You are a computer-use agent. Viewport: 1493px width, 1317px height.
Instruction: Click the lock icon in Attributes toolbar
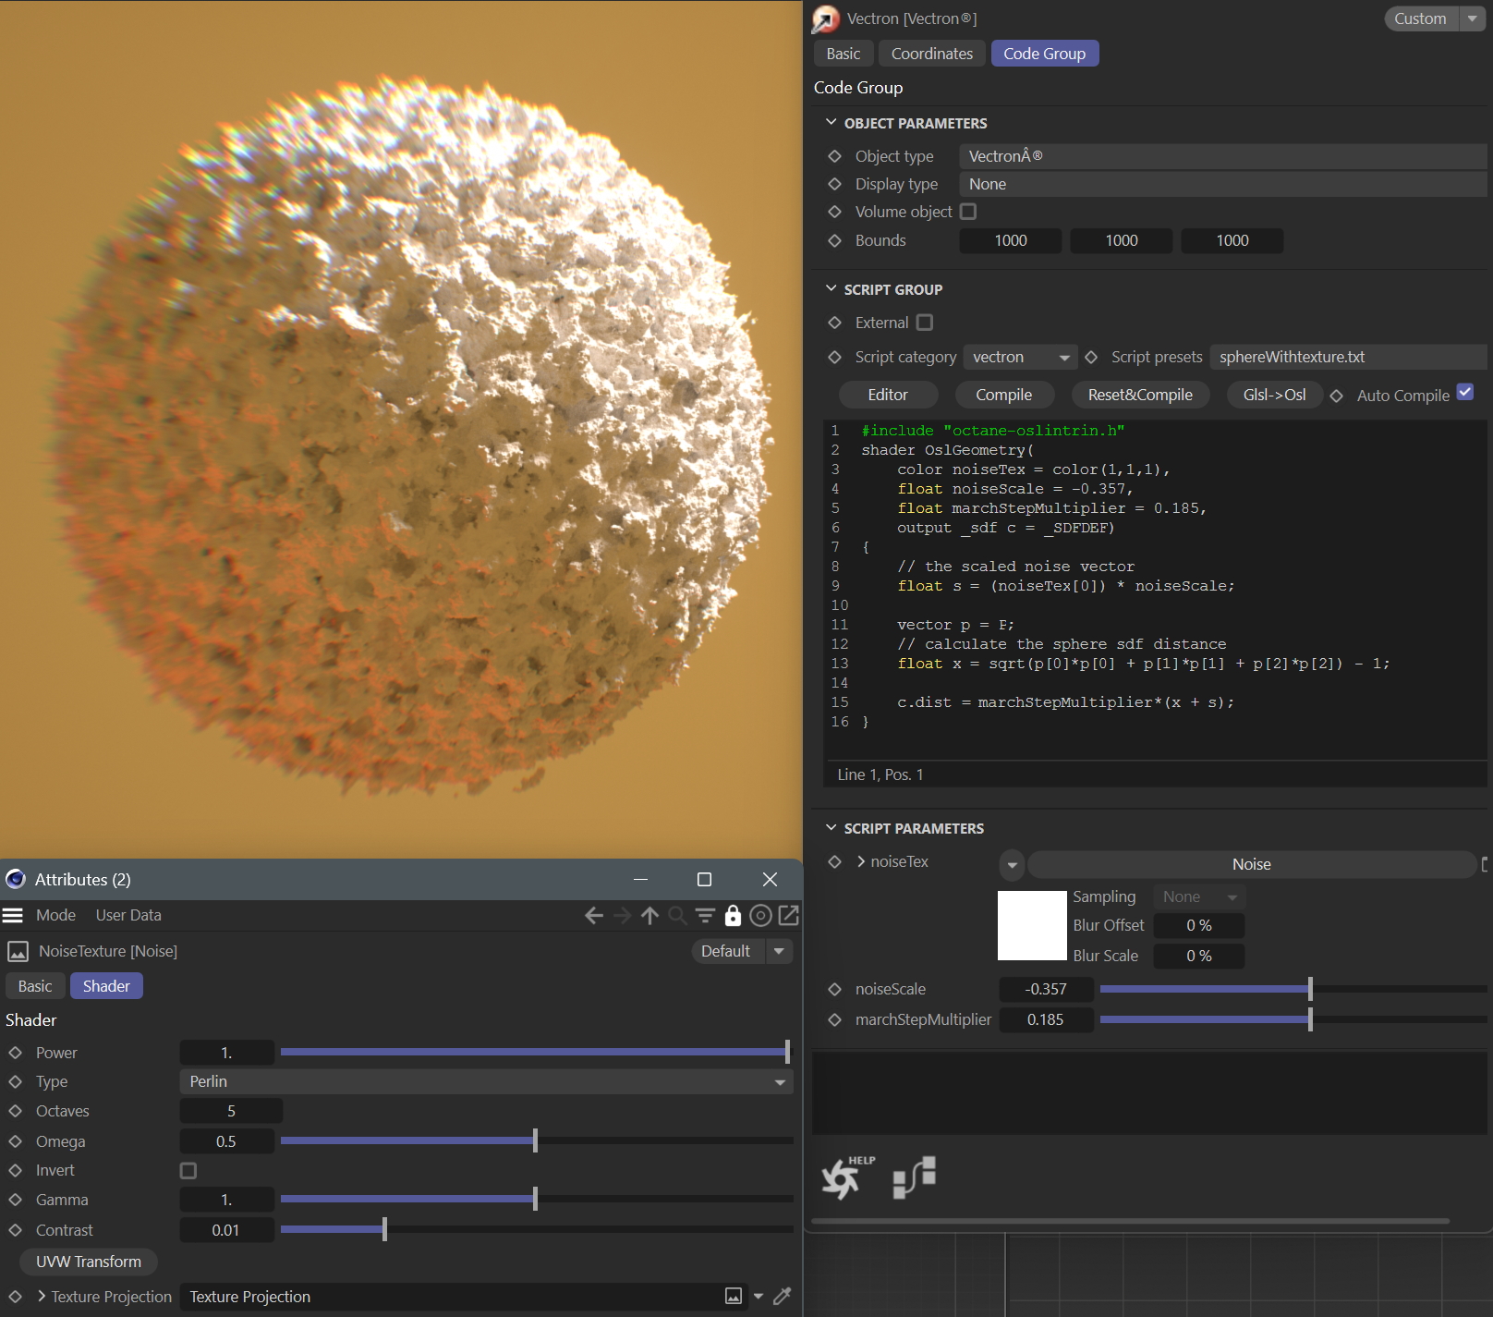pyautogui.click(x=733, y=915)
